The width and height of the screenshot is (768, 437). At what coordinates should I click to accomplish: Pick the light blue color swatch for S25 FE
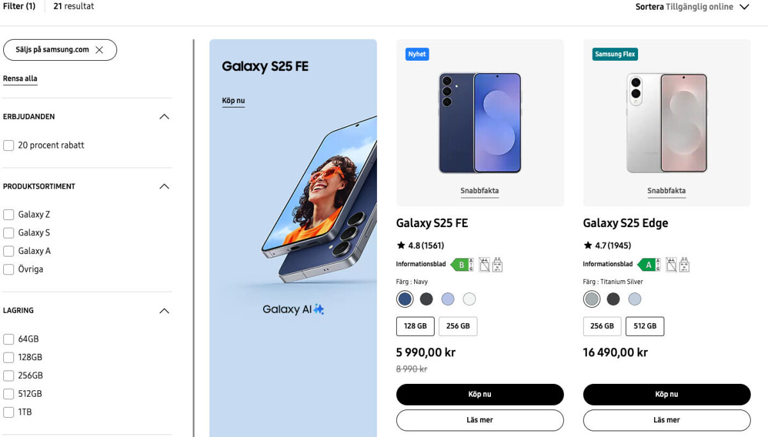[x=448, y=299]
